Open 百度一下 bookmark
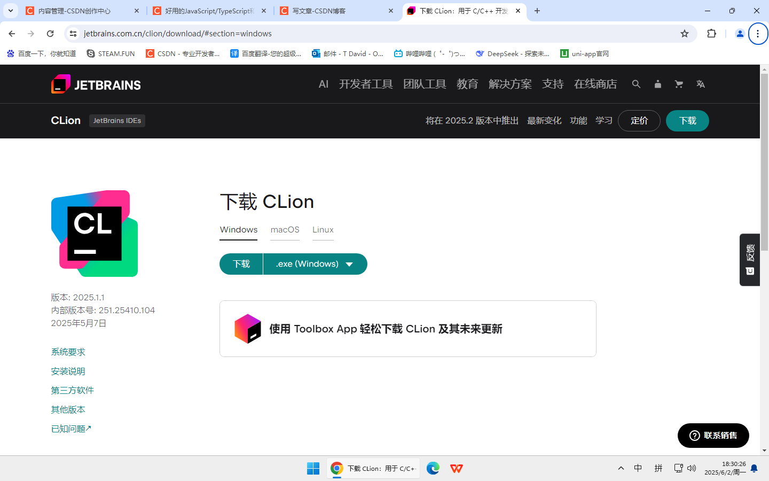This screenshot has height=481, width=769. pos(41,53)
